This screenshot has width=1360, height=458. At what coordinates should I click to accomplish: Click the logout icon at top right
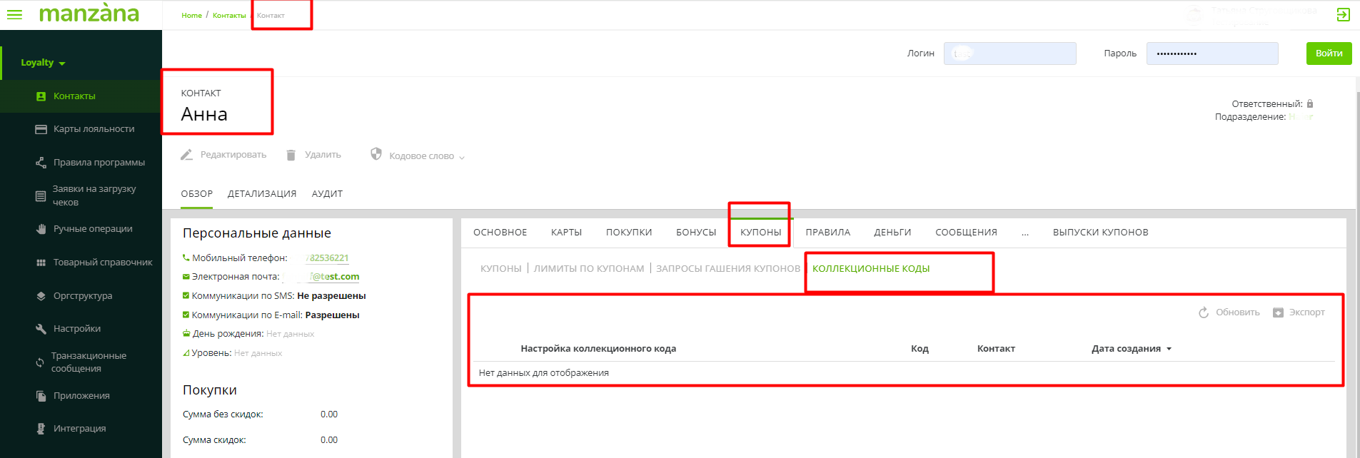(x=1343, y=14)
